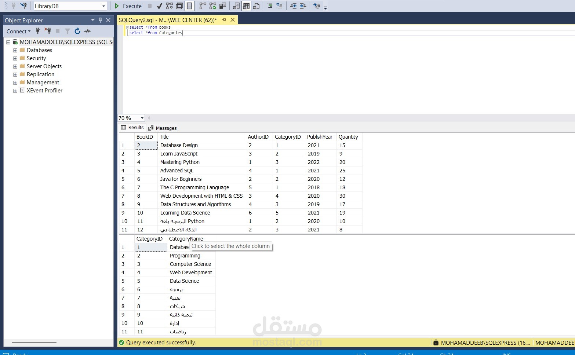Click the 'Web Development' category name cell
The width and height of the screenshot is (575, 355).
(x=191, y=272)
